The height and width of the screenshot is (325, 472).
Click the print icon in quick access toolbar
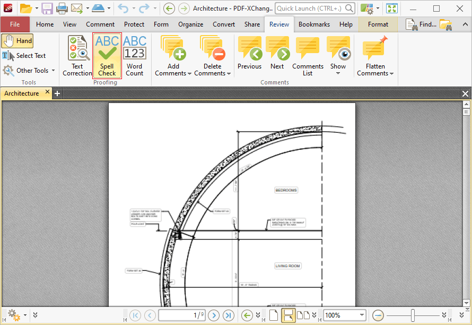62,8
